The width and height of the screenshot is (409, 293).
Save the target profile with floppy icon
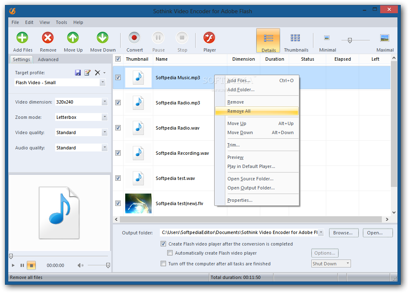[x=78, y=73]
